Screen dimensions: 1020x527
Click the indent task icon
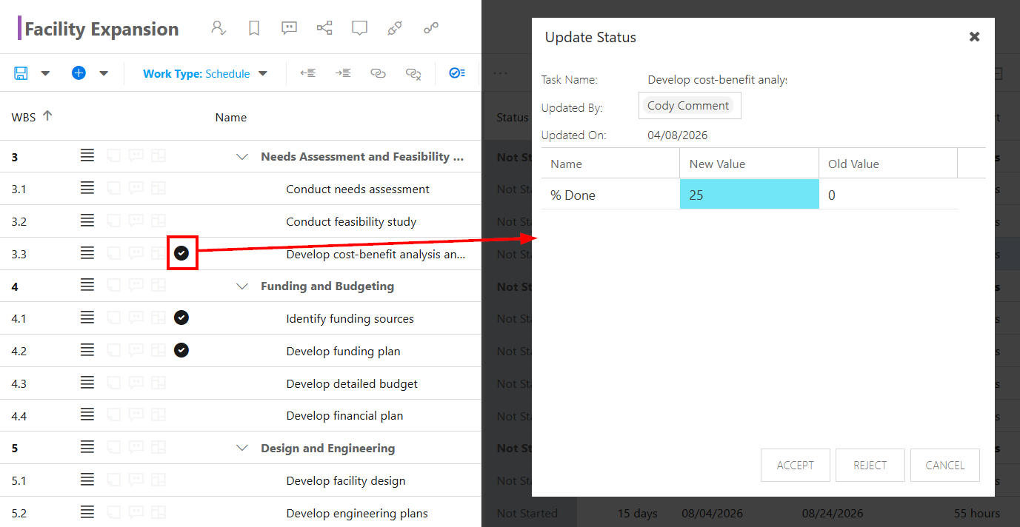(343, 73)
